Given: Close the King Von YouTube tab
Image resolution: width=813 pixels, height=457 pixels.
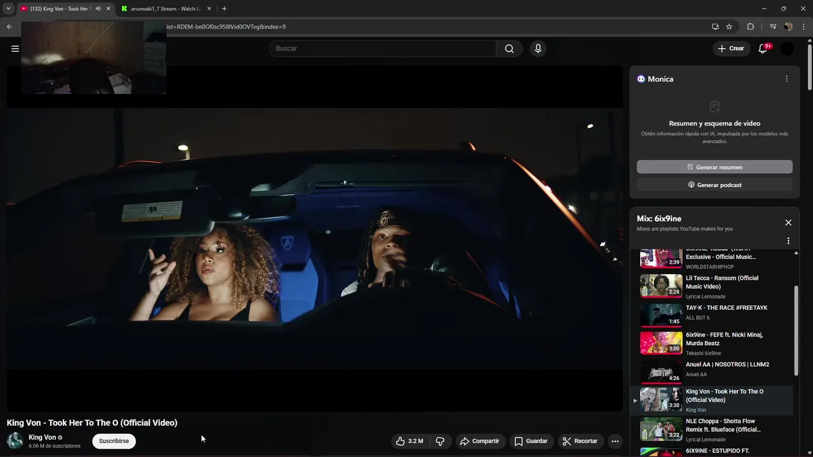Looking at the screenshot, I should (x=108, y=9).
